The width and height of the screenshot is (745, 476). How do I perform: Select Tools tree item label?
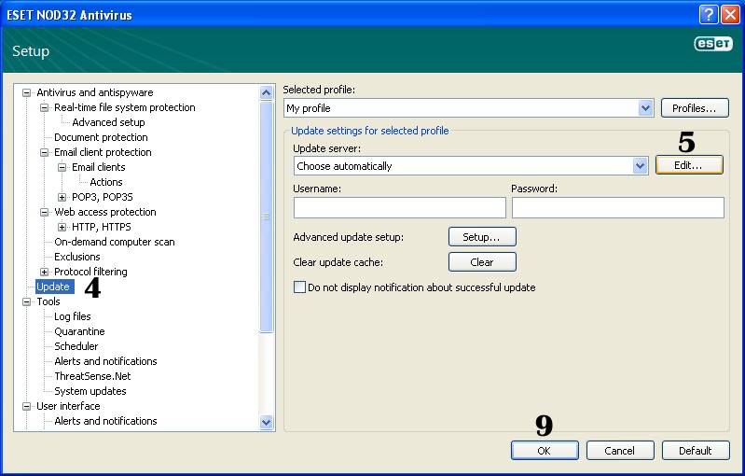pos(48,301)
